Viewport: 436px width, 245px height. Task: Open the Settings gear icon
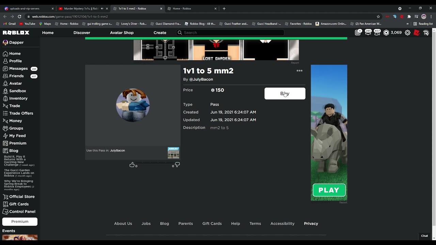[x=407, y=33]
